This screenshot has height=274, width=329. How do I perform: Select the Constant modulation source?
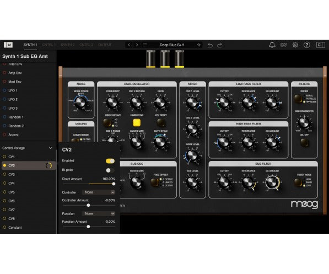coord(28,227)
